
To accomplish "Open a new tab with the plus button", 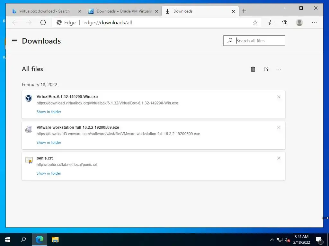I will click(x=244, y=11).
